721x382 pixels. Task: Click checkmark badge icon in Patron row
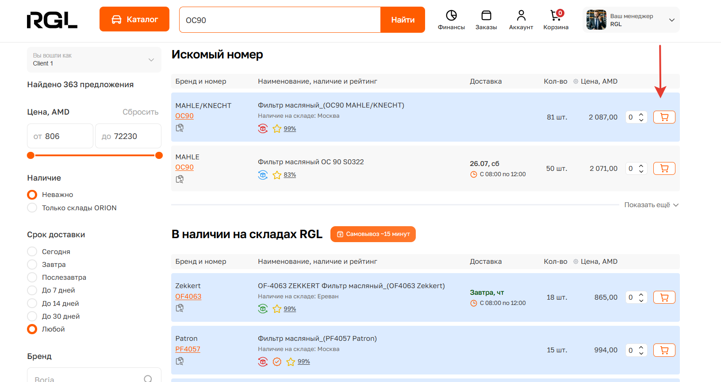[277, 362]
